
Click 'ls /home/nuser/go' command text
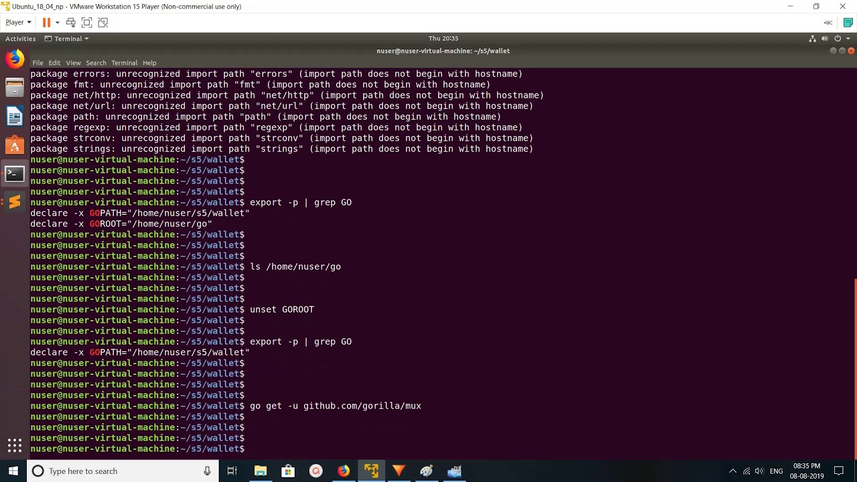point(295,266)
